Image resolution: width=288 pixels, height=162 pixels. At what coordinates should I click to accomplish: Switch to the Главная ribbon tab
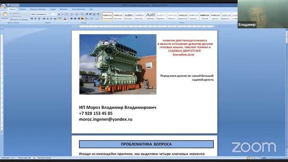pyautogui.click(x=12, y=9)
